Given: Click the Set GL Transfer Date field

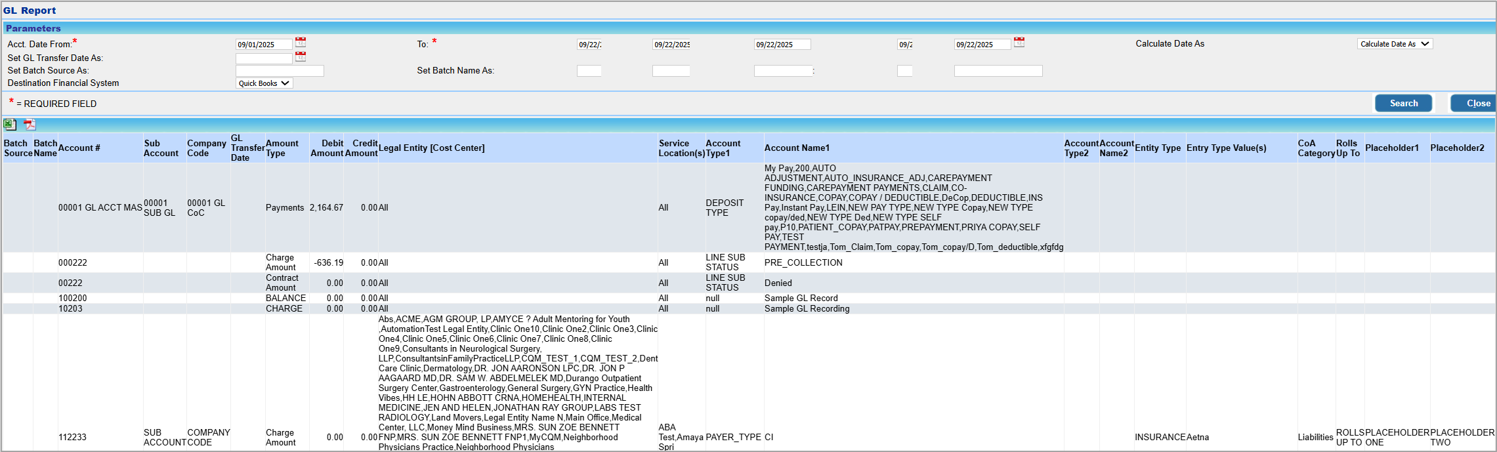Looking at the screenshot, I should 264,58.
